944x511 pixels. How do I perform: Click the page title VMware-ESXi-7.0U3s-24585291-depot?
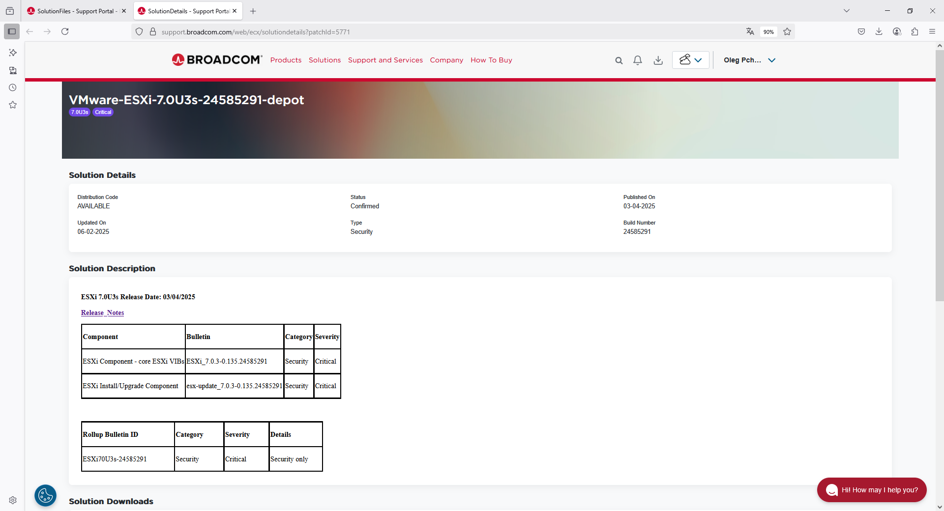(186, 100)
